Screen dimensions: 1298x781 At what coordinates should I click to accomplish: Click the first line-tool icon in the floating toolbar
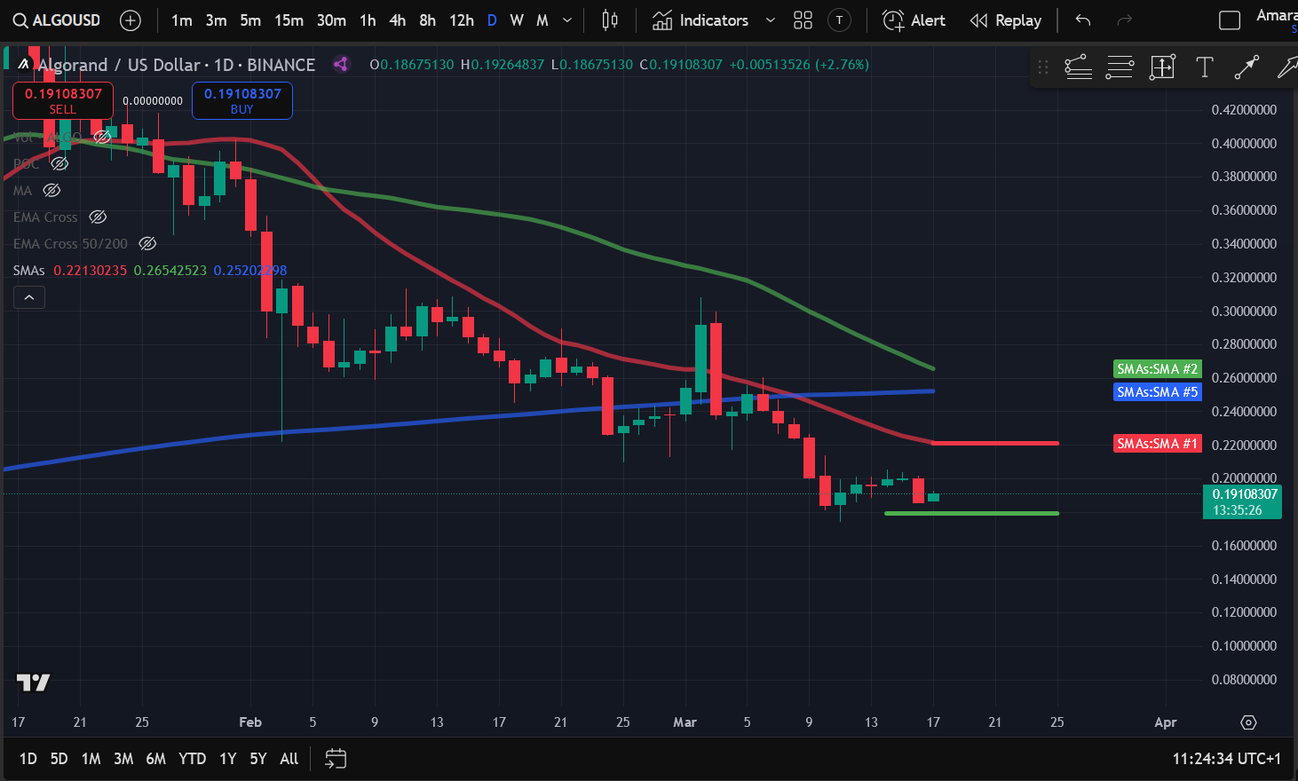pos(1078,67)
